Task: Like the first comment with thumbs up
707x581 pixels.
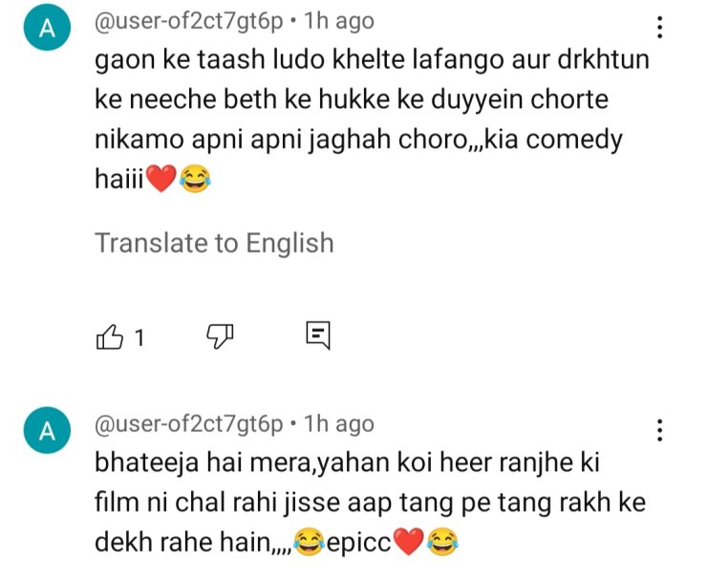Action: (110, 336)
